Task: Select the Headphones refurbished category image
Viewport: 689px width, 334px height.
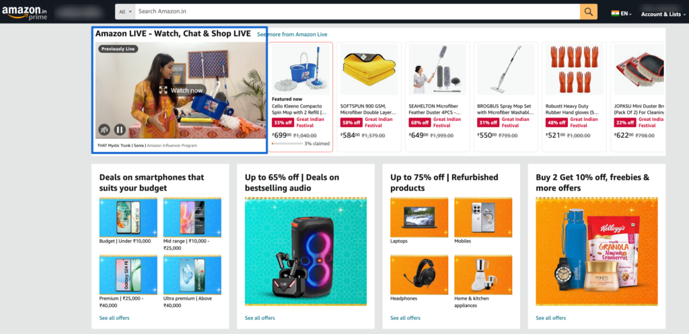Action: 419,275
